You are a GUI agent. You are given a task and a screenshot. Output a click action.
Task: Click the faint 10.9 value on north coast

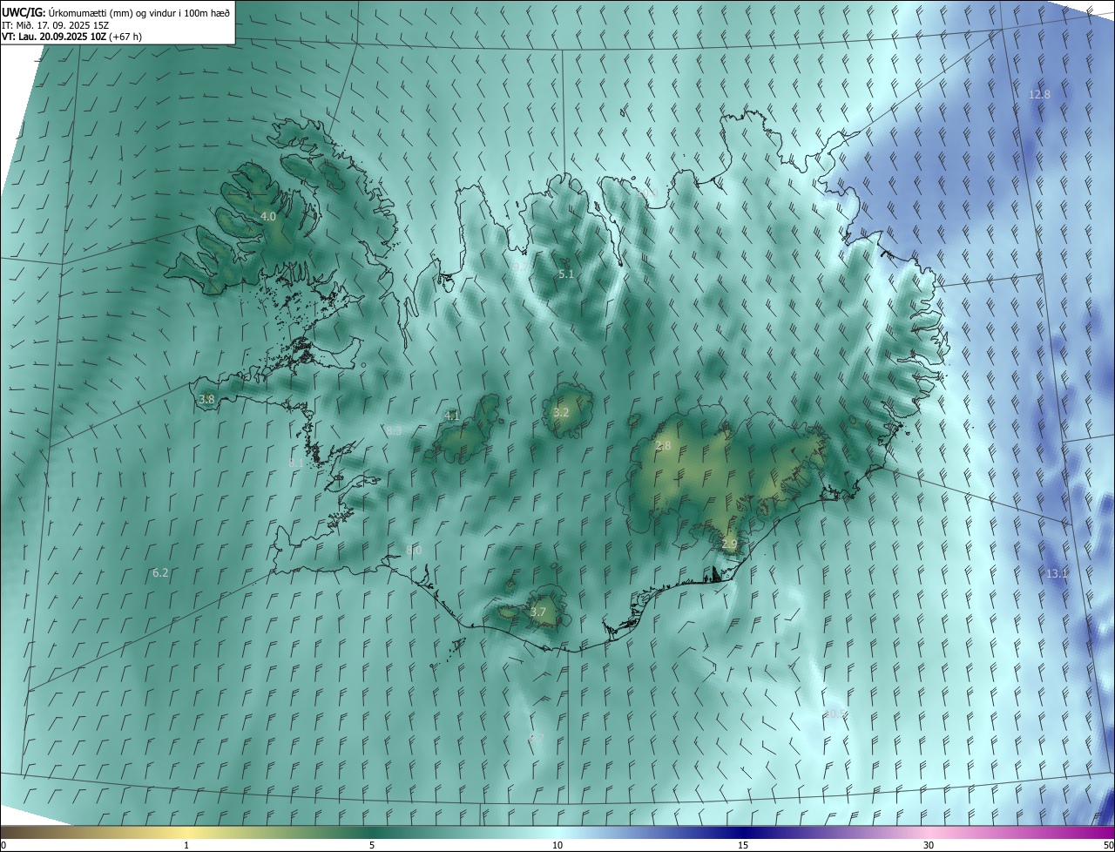(646, 191)
